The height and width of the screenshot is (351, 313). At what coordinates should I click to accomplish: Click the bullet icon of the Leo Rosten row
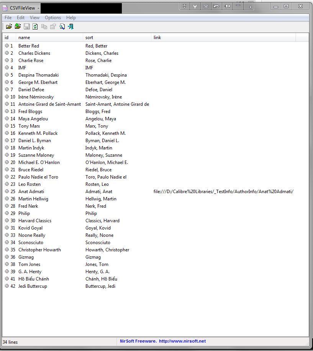click(x=7, y=184)
